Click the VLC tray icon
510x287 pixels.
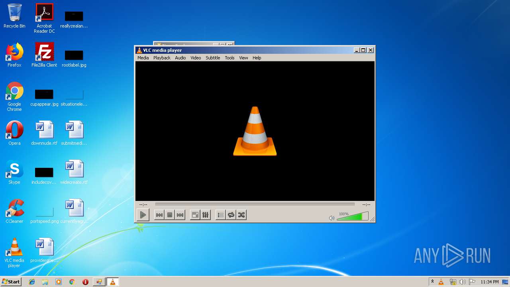pyautogui.click(x=441, y=282)
